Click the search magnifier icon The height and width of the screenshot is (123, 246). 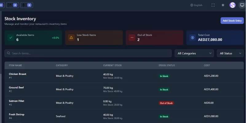[x=9, y=53]
